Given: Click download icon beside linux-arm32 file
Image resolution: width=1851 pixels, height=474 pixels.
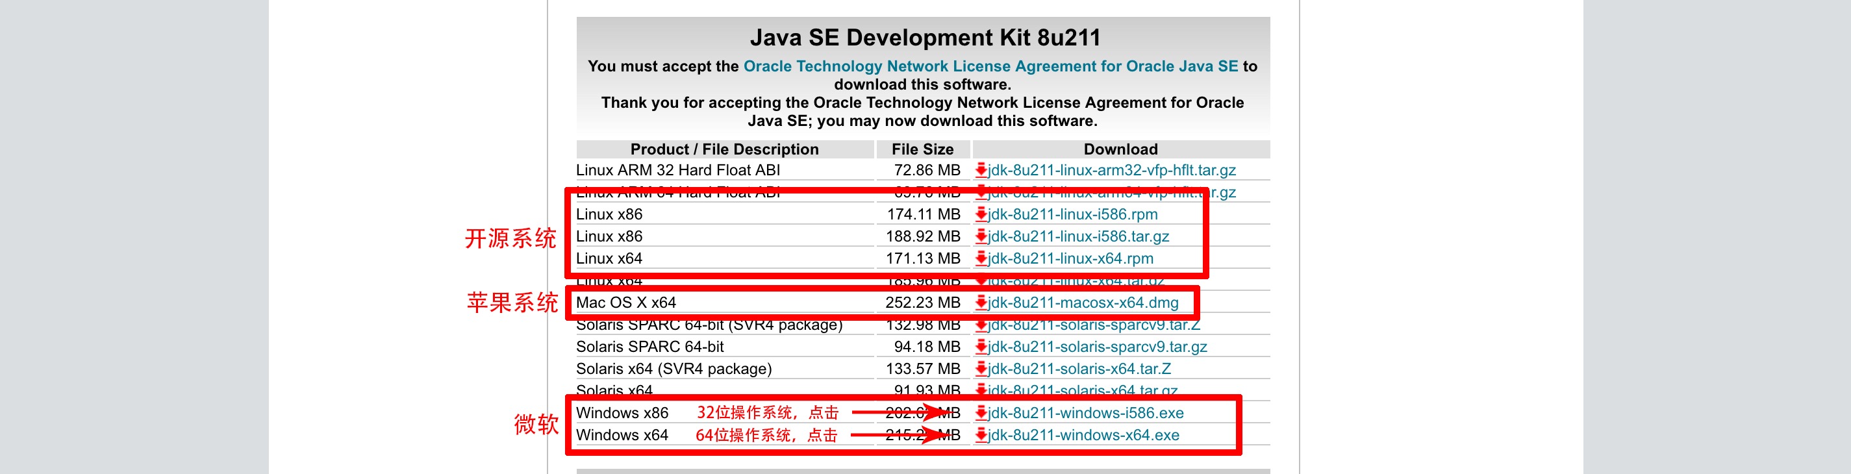Looking at the screenshot, I should [981, 170].
